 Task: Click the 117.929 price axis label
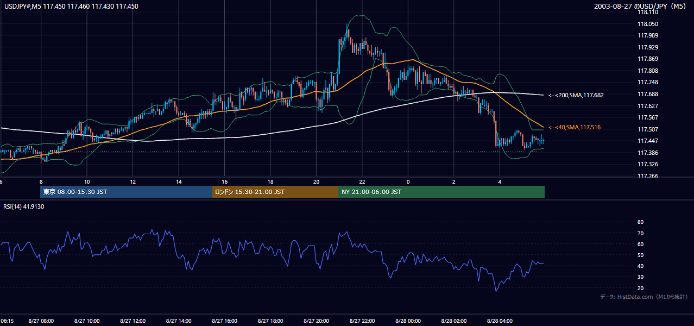[x=647, y=47]
